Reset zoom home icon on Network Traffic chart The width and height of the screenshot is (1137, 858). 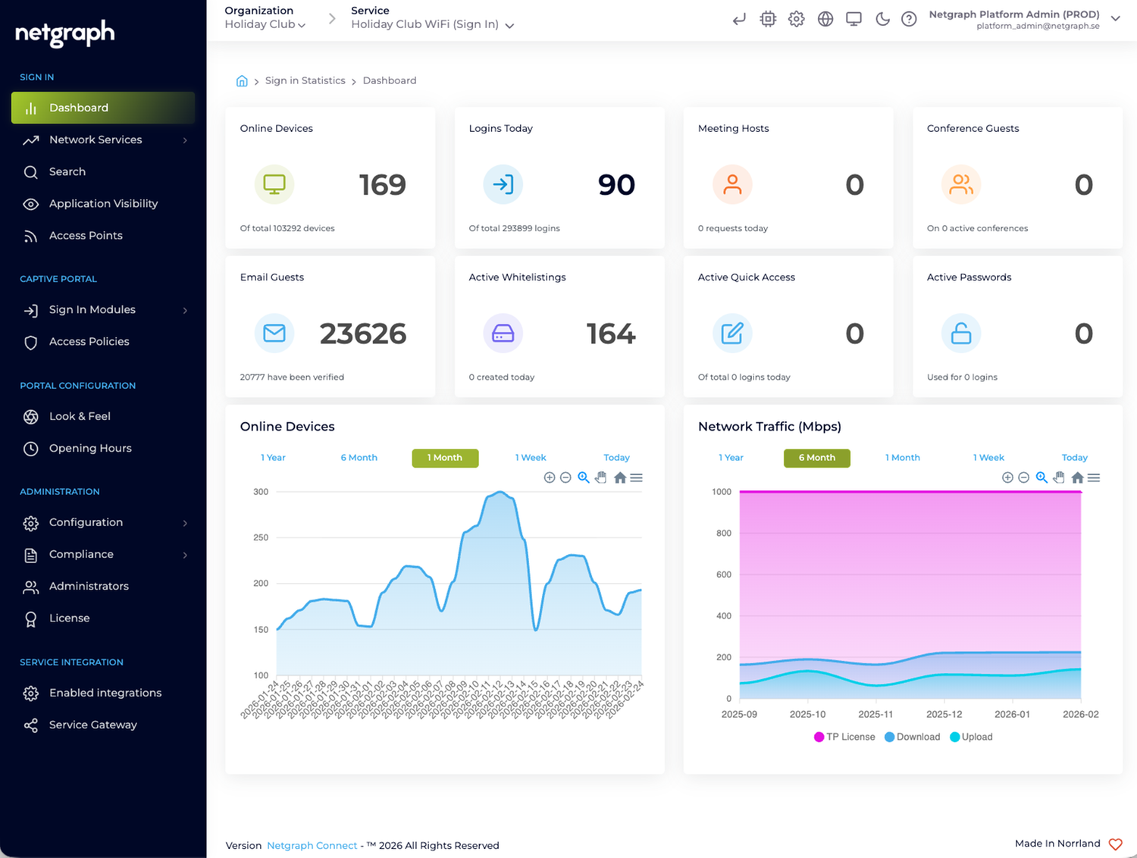click(1077, 478)
